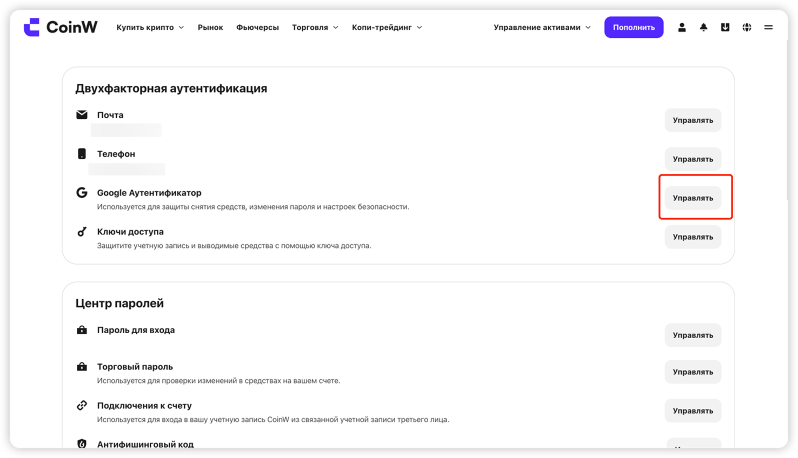Open the hamburger menu icon
The width and height of the screenshot is (798, 458).
click(x=768, y=27)
